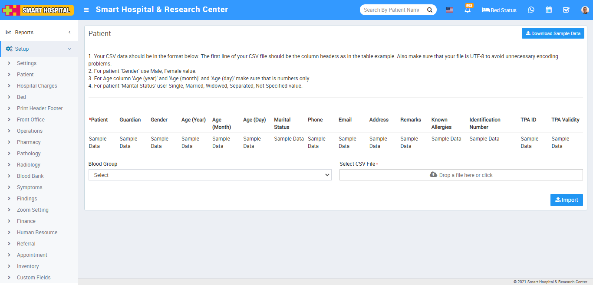Viewport: 593px width, 285px height.
Task: Open Human Resource setup item
Action: [37, 233]
